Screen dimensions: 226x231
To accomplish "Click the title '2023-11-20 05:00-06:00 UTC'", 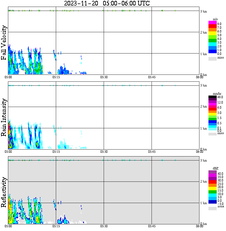I will pyautogui.click(x=107, y=3).
